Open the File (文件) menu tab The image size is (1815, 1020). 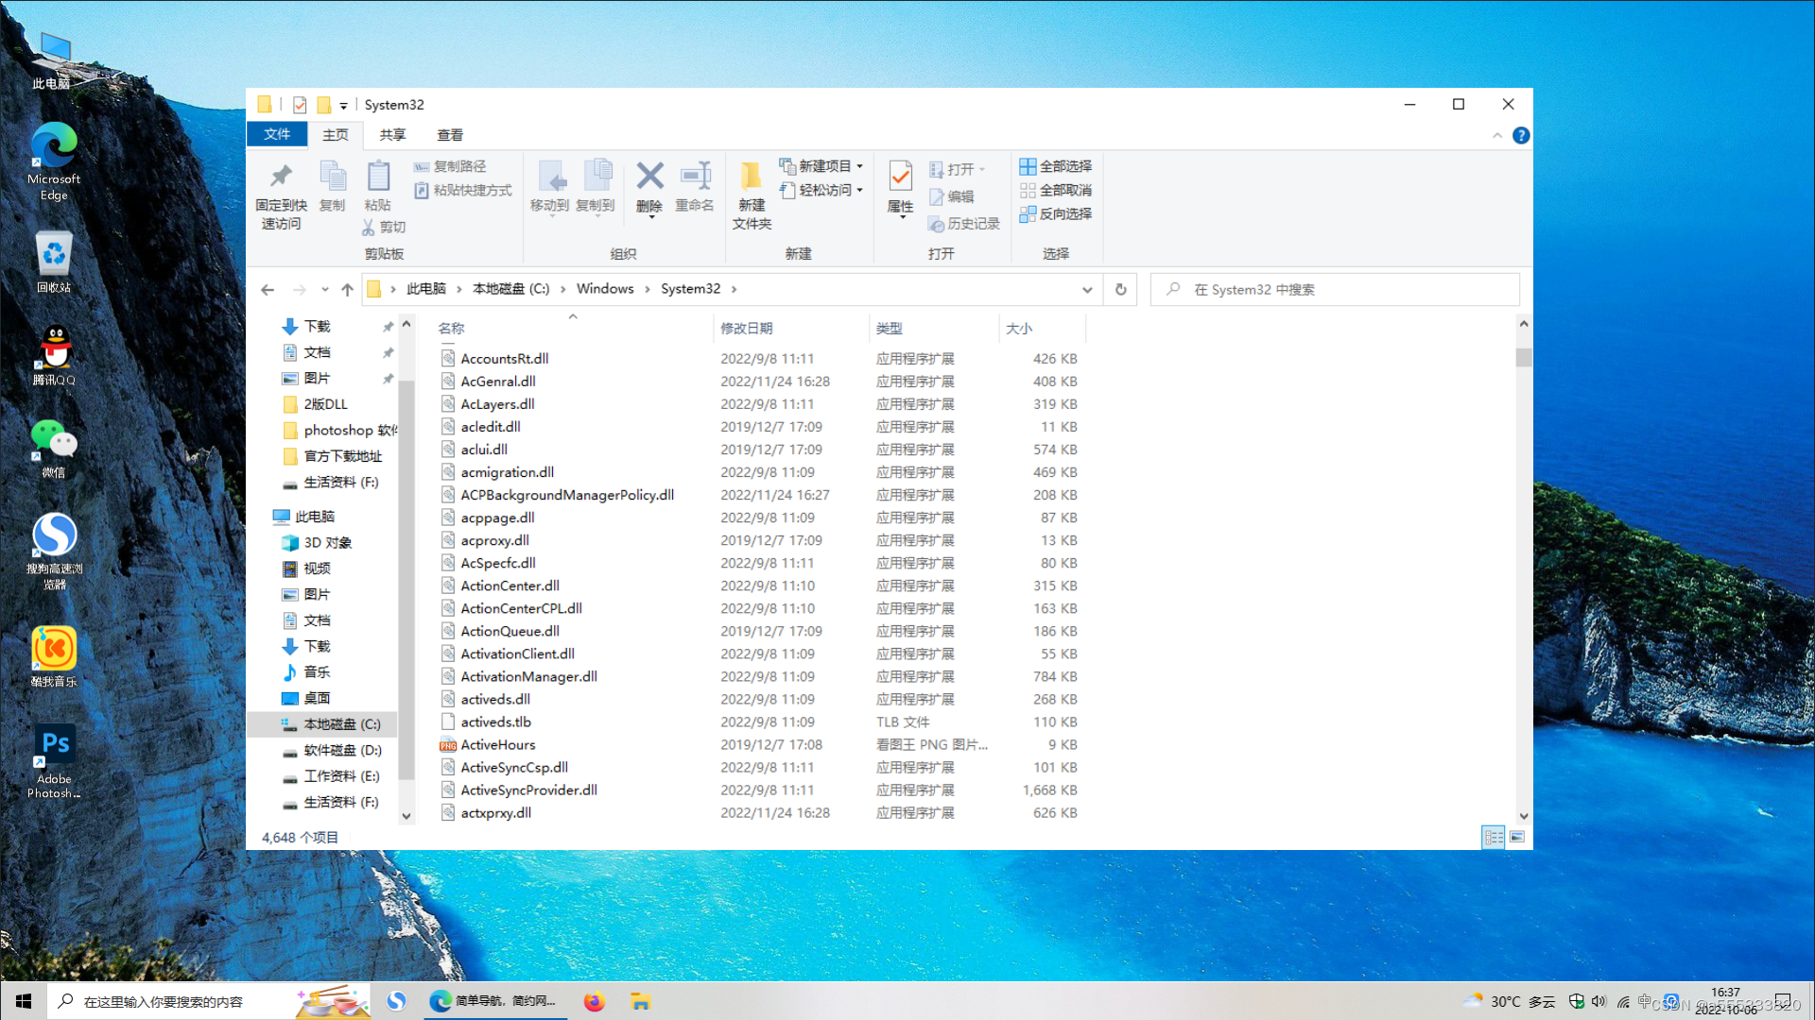pos(277,135)
